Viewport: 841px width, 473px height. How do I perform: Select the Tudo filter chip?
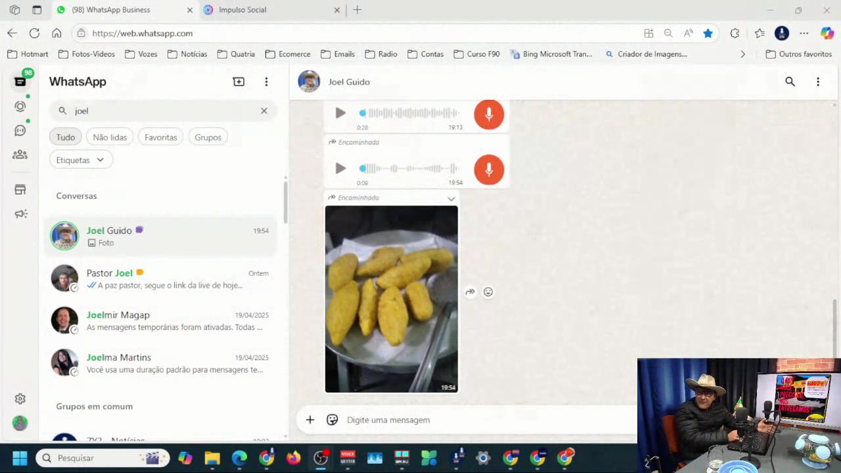pos(65,137)
